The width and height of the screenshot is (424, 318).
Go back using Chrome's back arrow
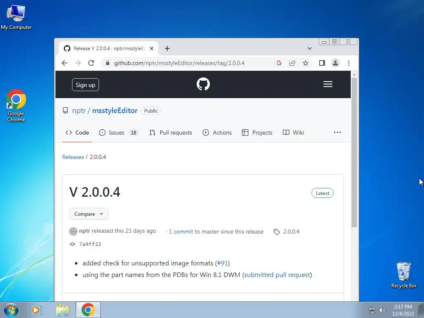(64, 63)
